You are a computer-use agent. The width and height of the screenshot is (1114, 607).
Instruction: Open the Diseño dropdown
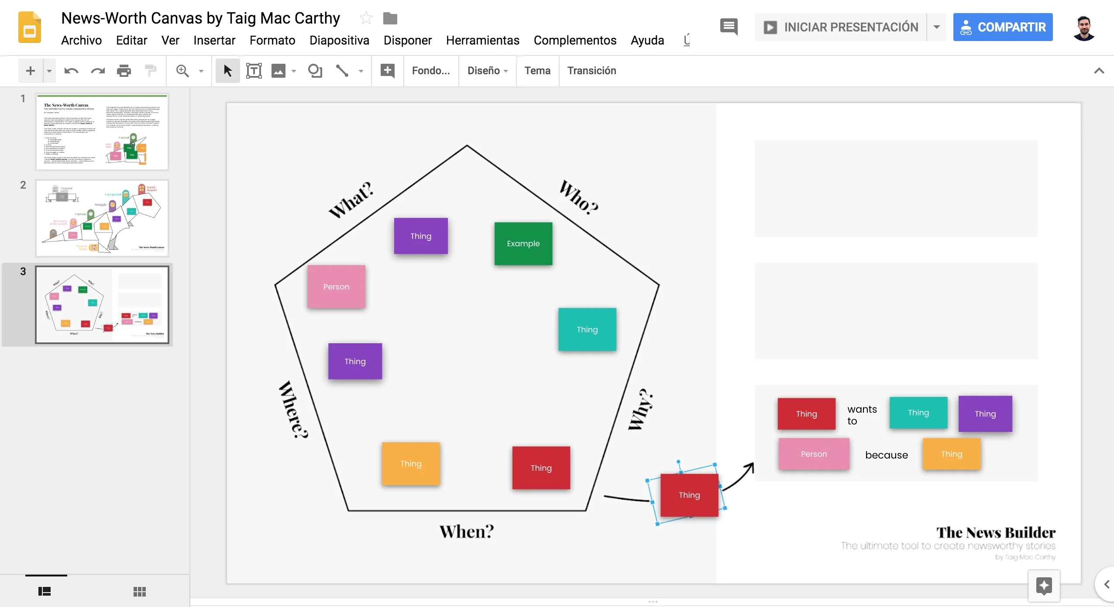point(486,71)
